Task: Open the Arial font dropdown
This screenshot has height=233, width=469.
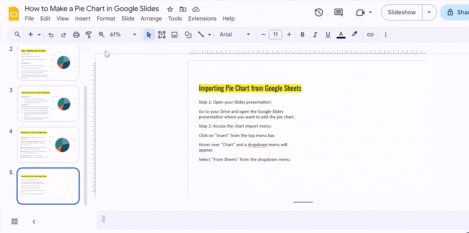Action: pyautogui.click(x=235, y=34)
